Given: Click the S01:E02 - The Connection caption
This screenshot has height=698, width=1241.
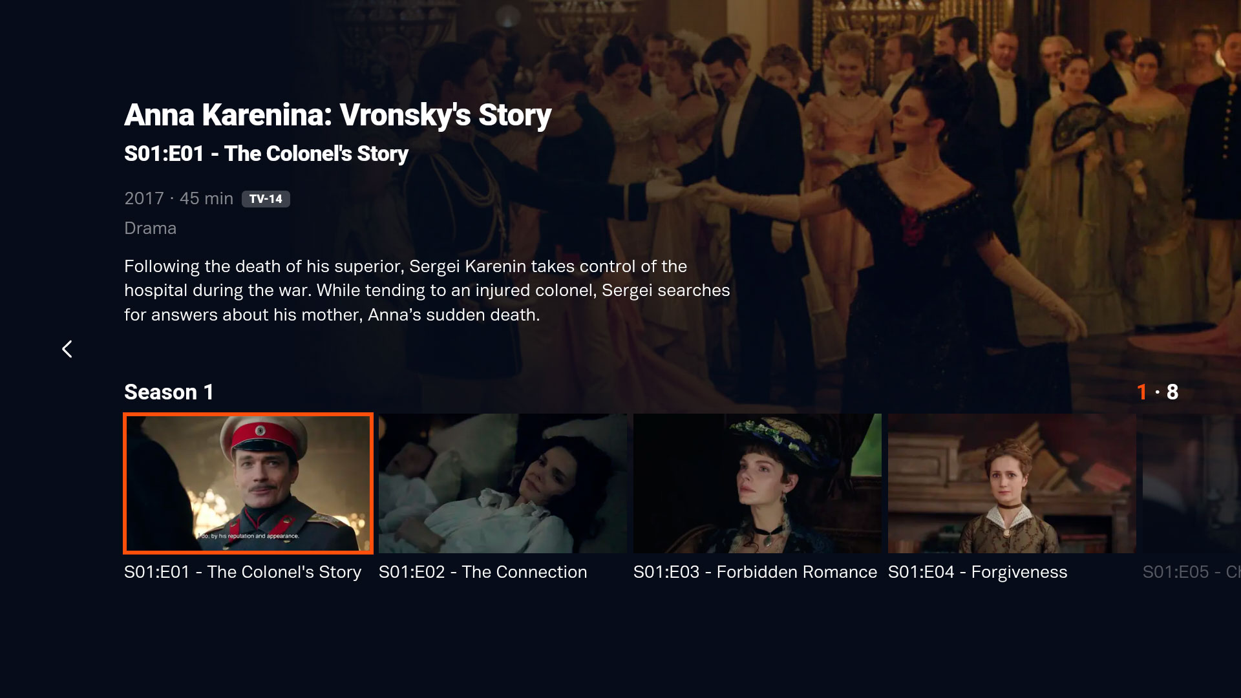Looking at the screenshot, I should pos(483,572).
